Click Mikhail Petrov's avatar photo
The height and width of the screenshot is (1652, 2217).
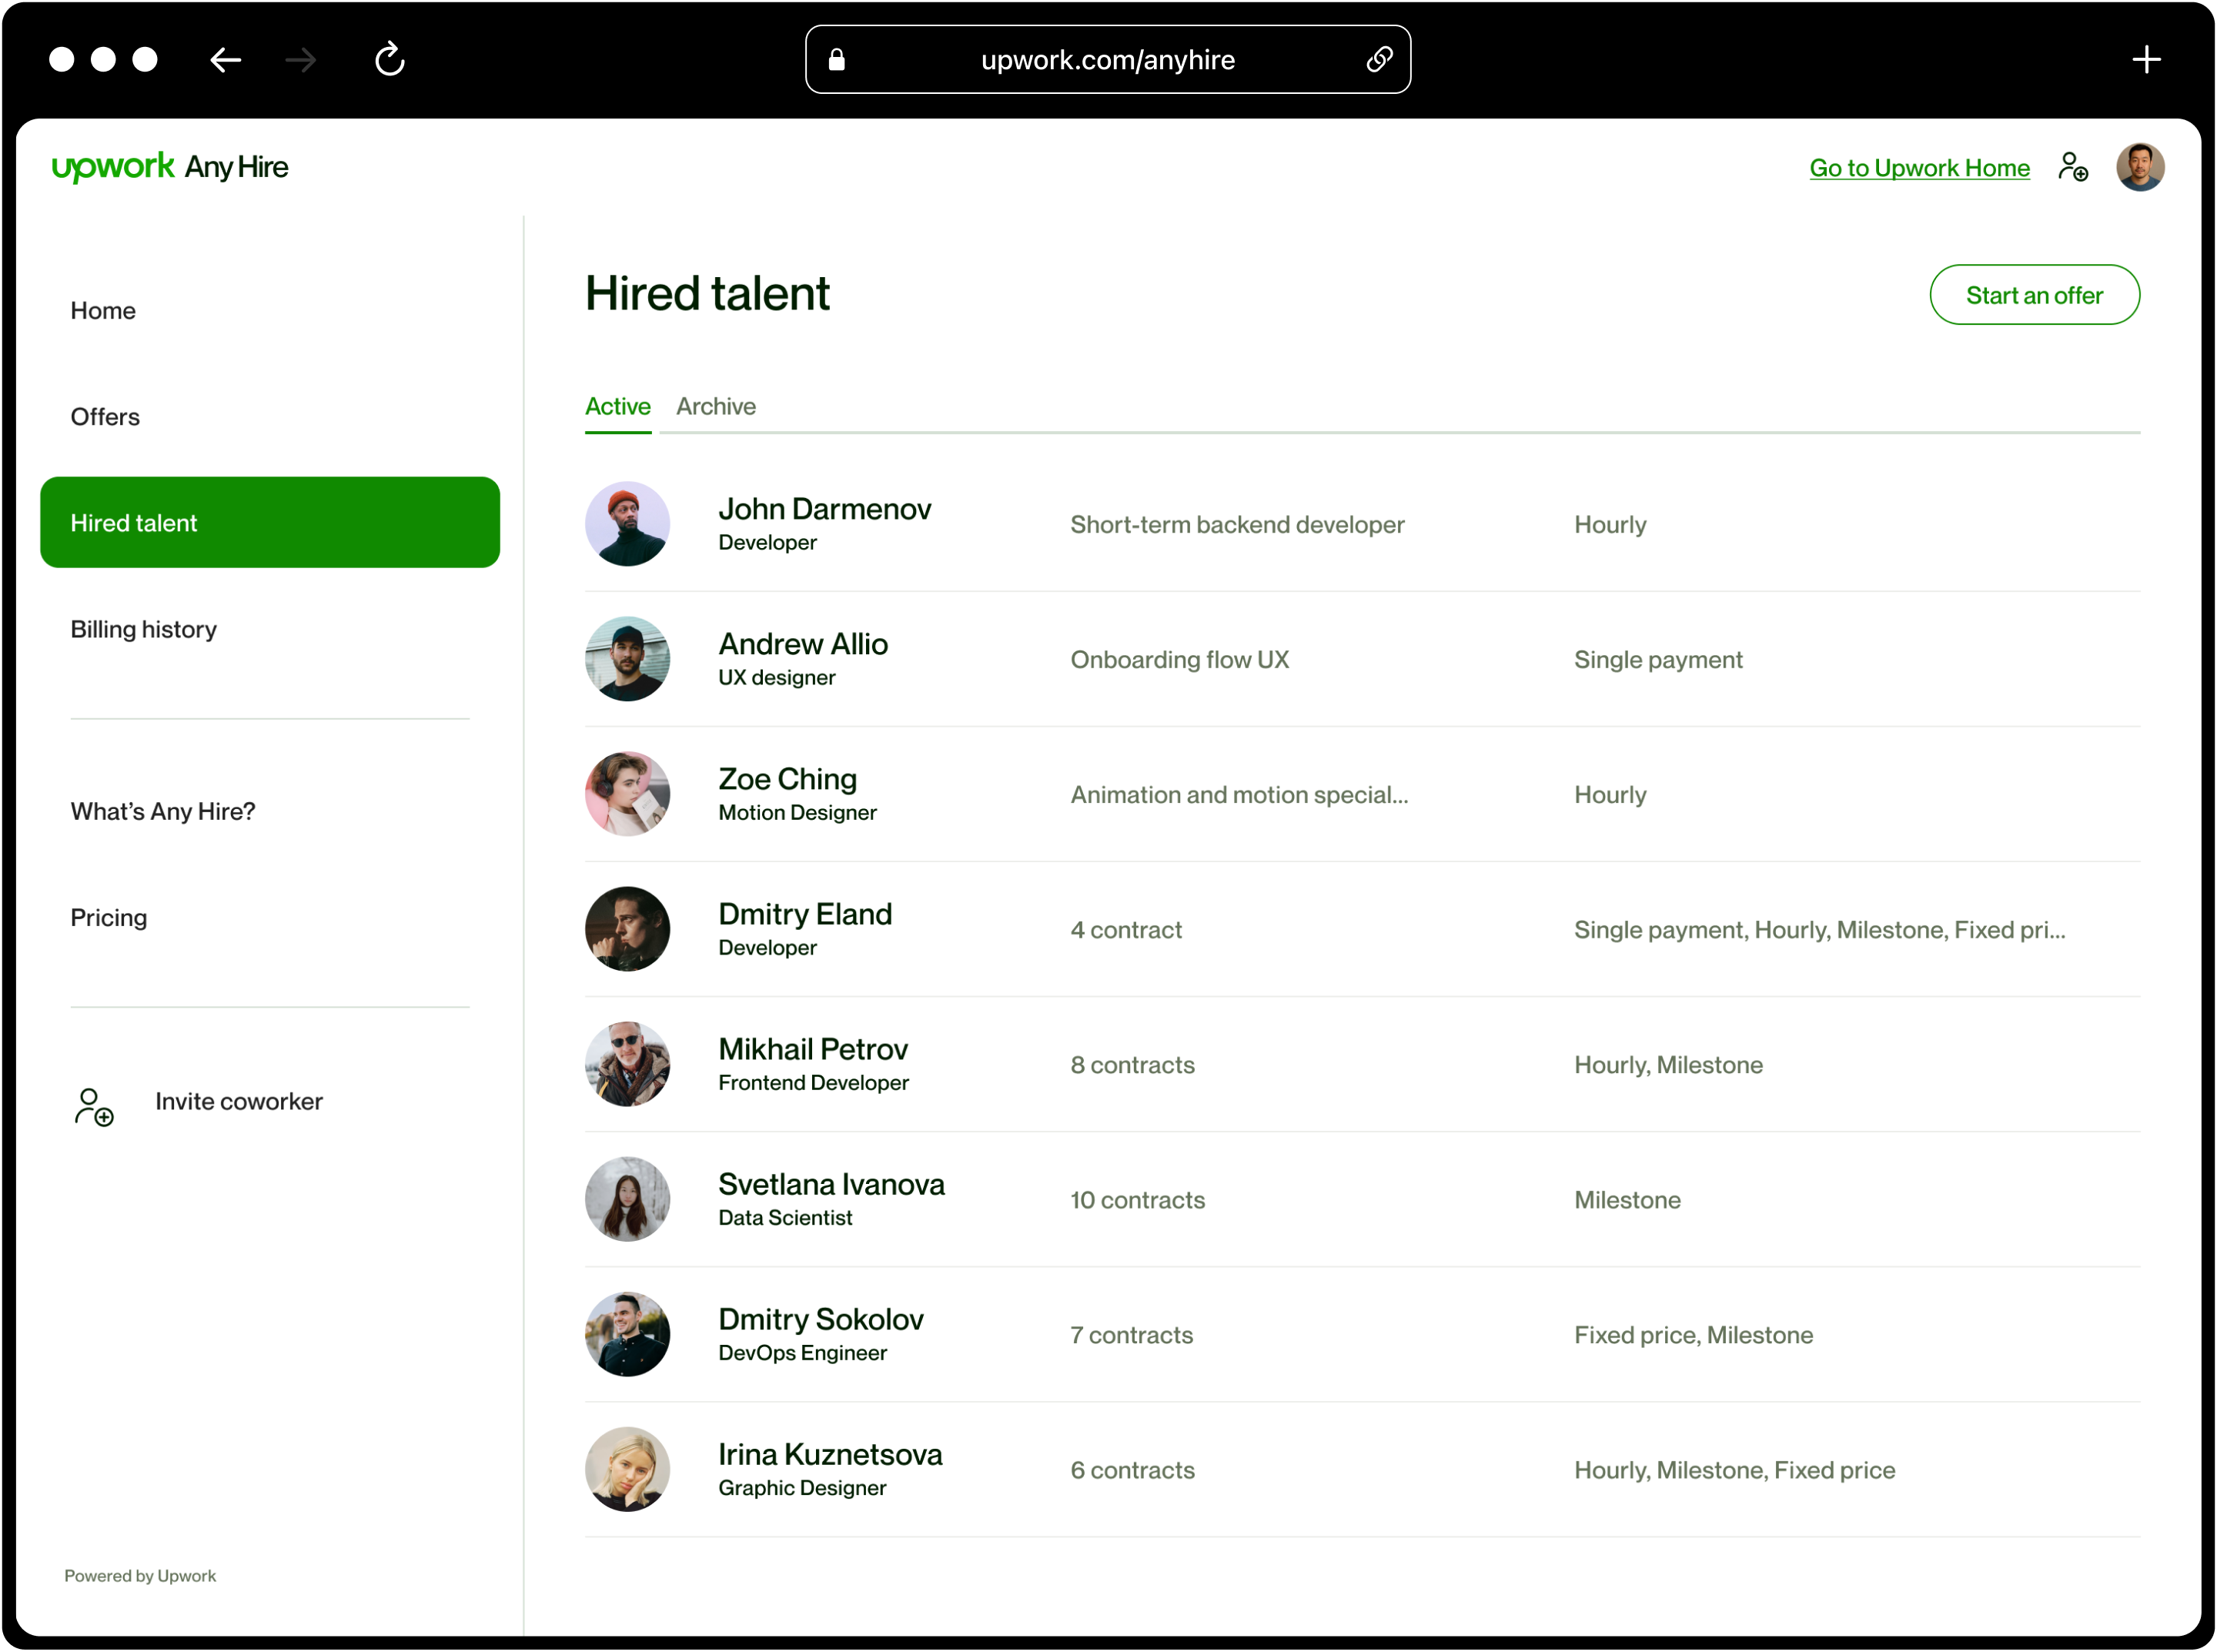627,1064
